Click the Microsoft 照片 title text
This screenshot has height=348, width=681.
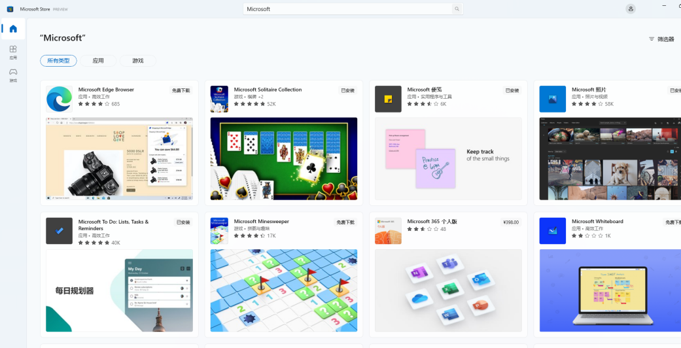(x=589, y=90)
